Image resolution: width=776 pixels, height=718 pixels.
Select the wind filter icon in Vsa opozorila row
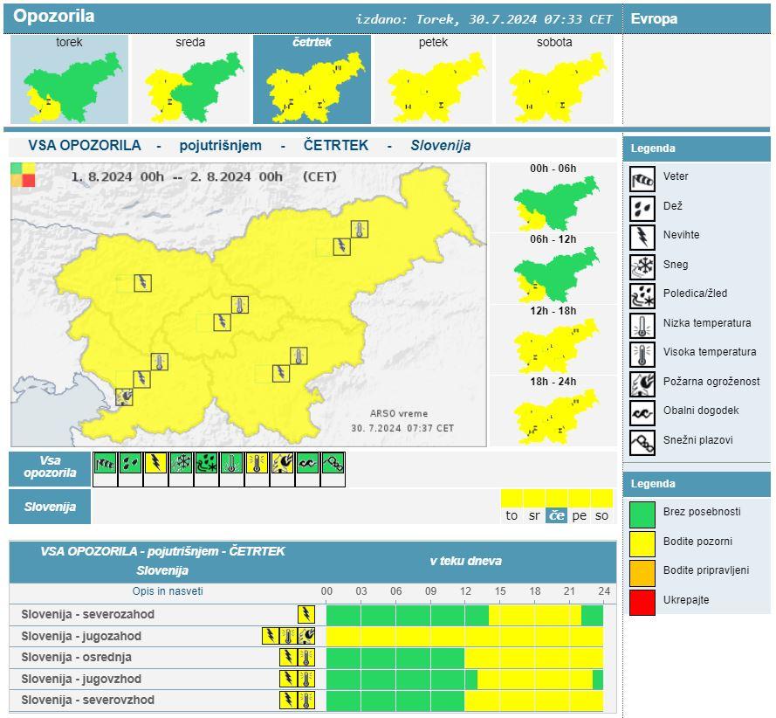tap(105, 463)
